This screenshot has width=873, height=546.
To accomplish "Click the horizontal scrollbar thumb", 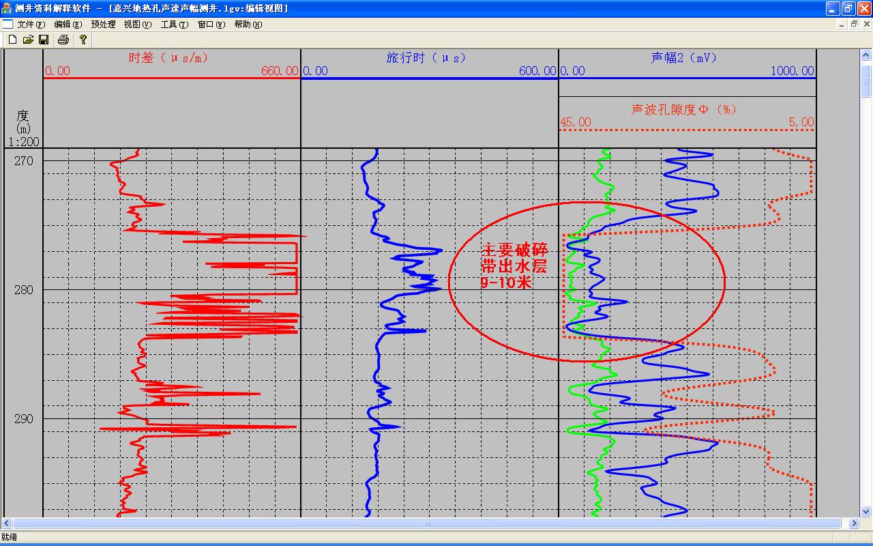I will tap(427, 523).
